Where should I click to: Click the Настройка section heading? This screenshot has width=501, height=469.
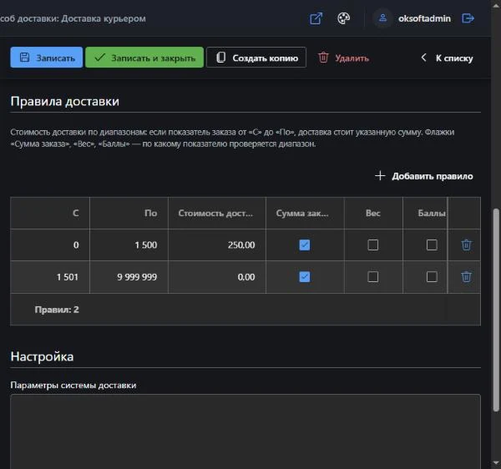tap(42, 356)
